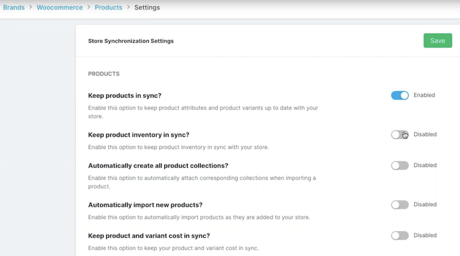Viewport: 460px width, 256px height.
Task: Navigate to Products breadcrumb link
Action: pyautogui.click(x=108, y=7)
